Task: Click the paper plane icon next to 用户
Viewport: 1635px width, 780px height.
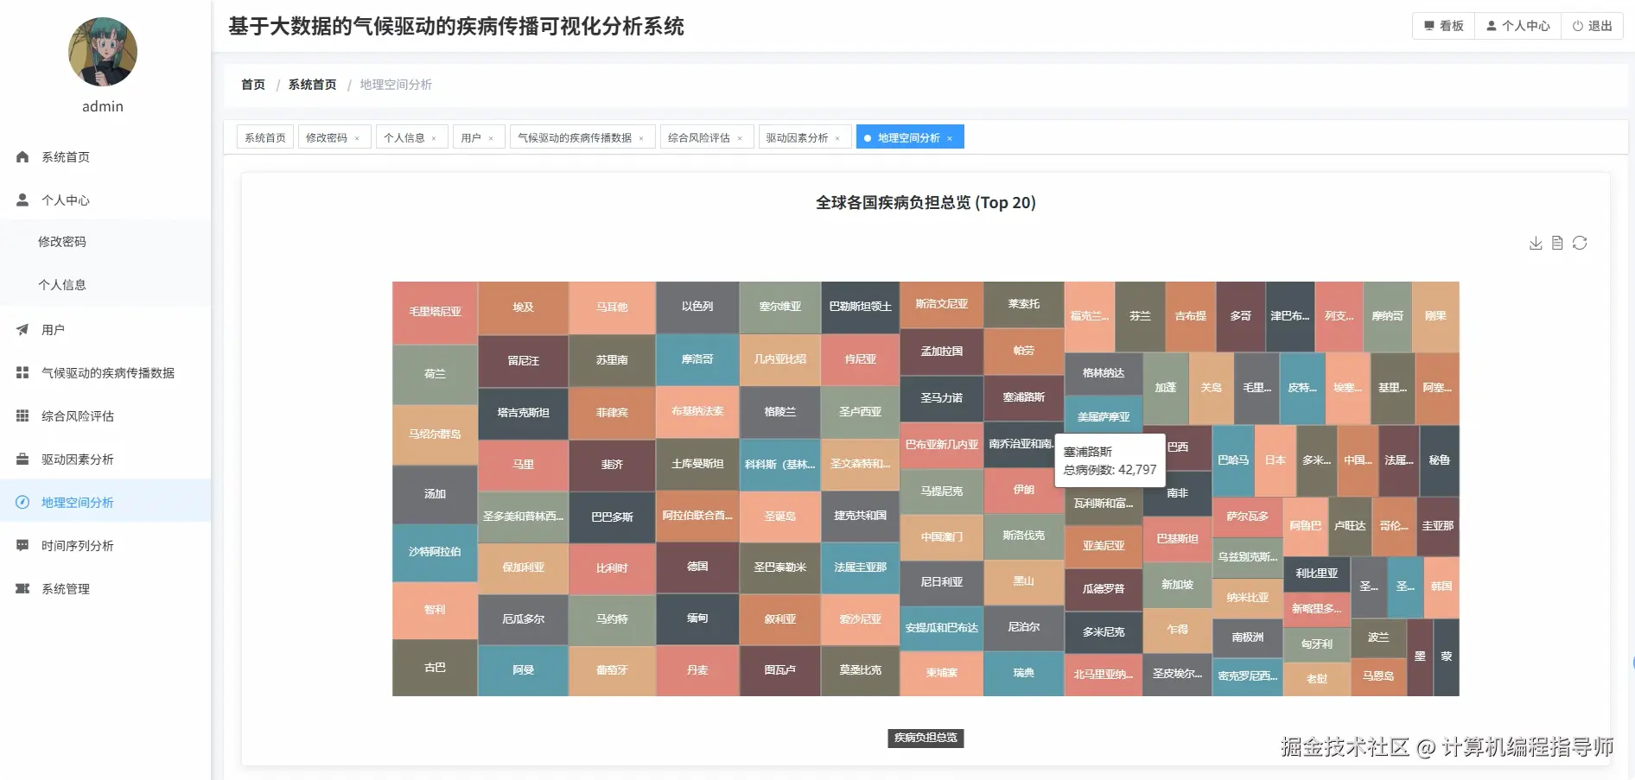Action: [x=22, y=330]
